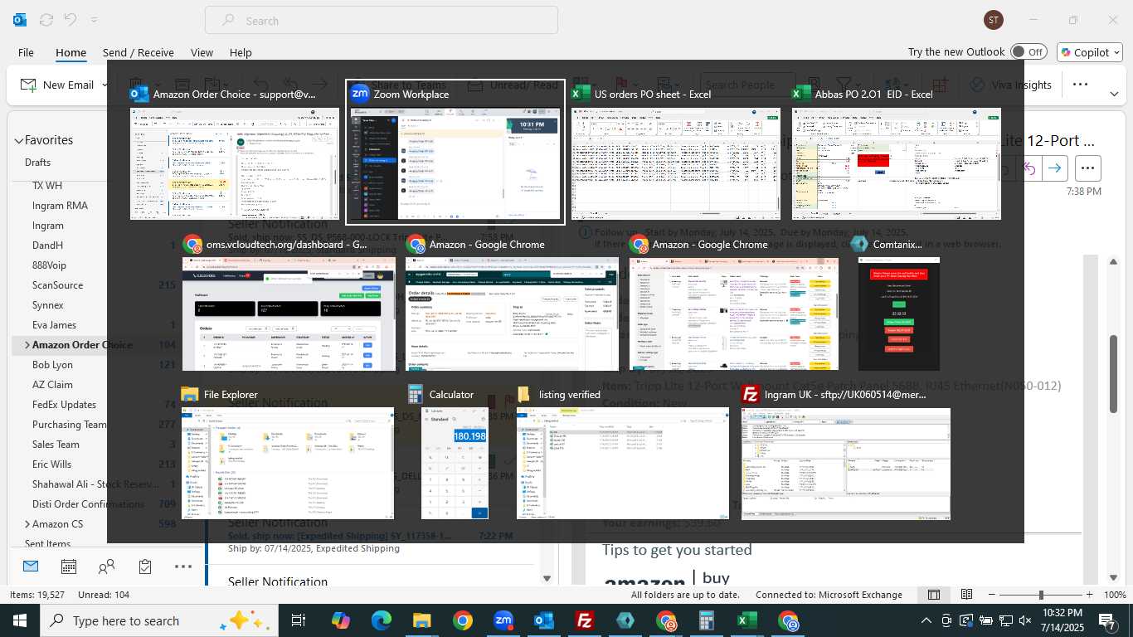Switch to File Explorer window thumbnail
The height and width of the screenshot is (637, 1133).
point(288,453)
